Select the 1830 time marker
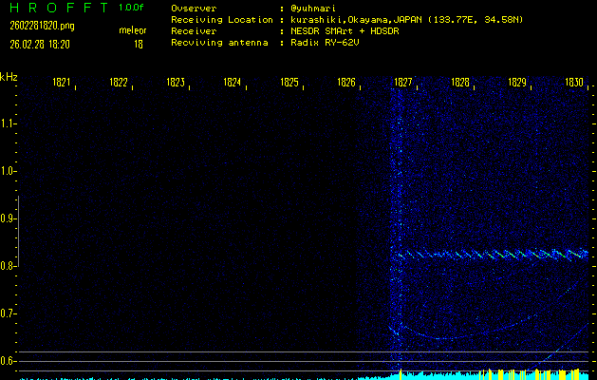 574,83
